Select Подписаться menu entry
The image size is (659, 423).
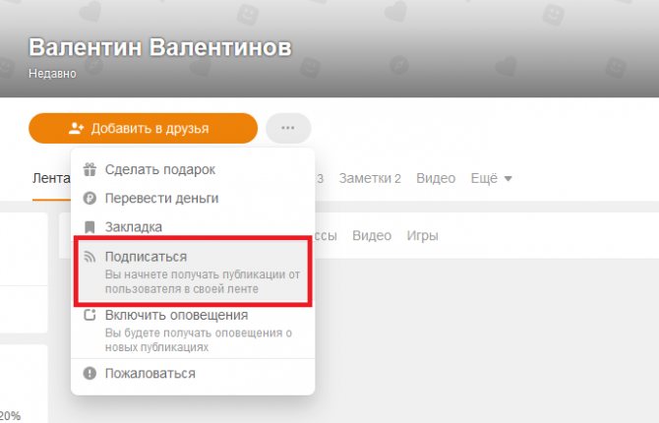[x=193, y=272]
